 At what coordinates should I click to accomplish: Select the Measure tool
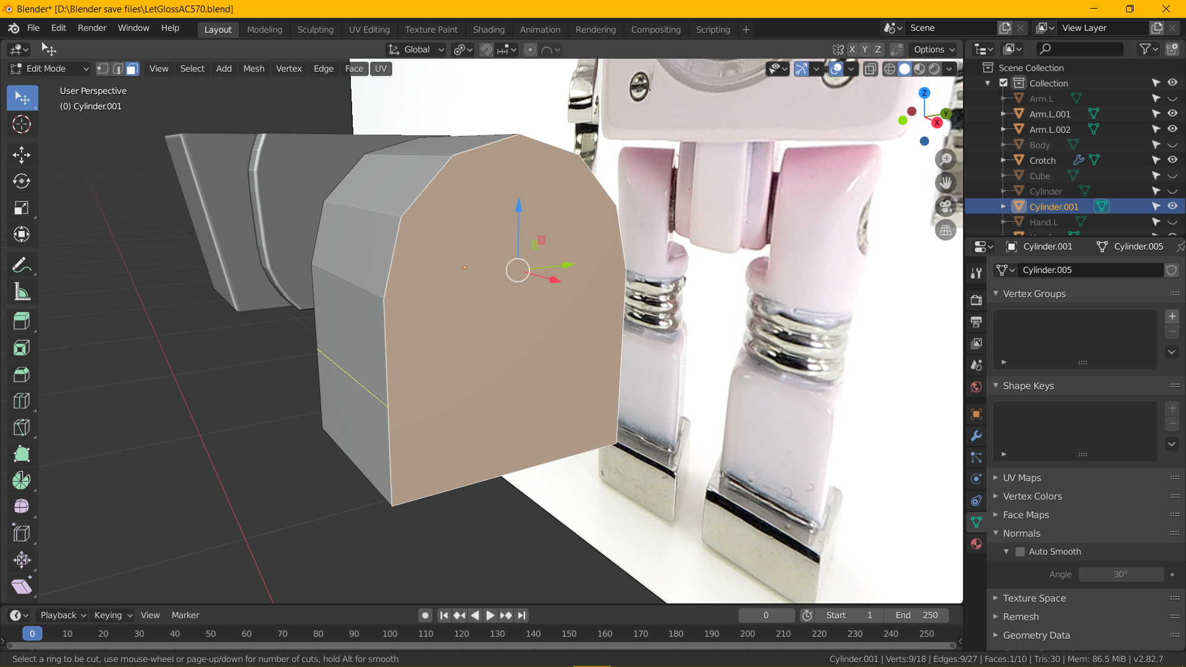(x=22, y=292)
